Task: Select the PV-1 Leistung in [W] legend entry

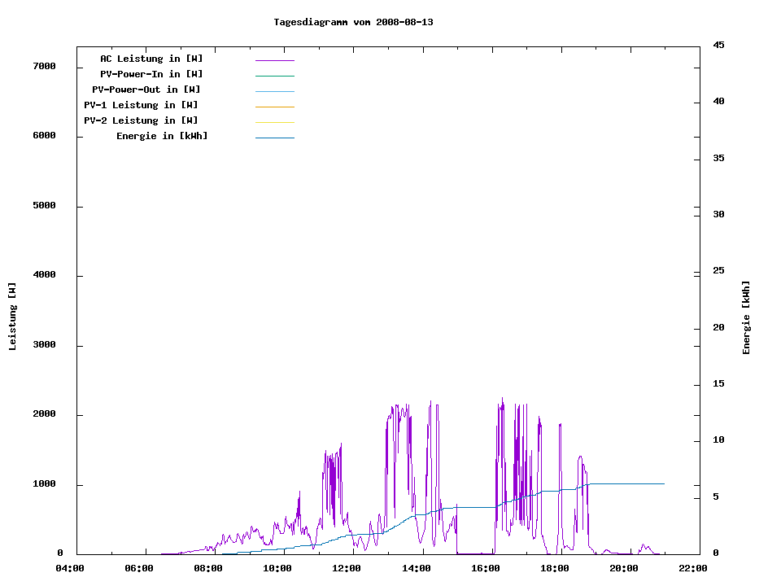Action: click(x=141, y=105)
